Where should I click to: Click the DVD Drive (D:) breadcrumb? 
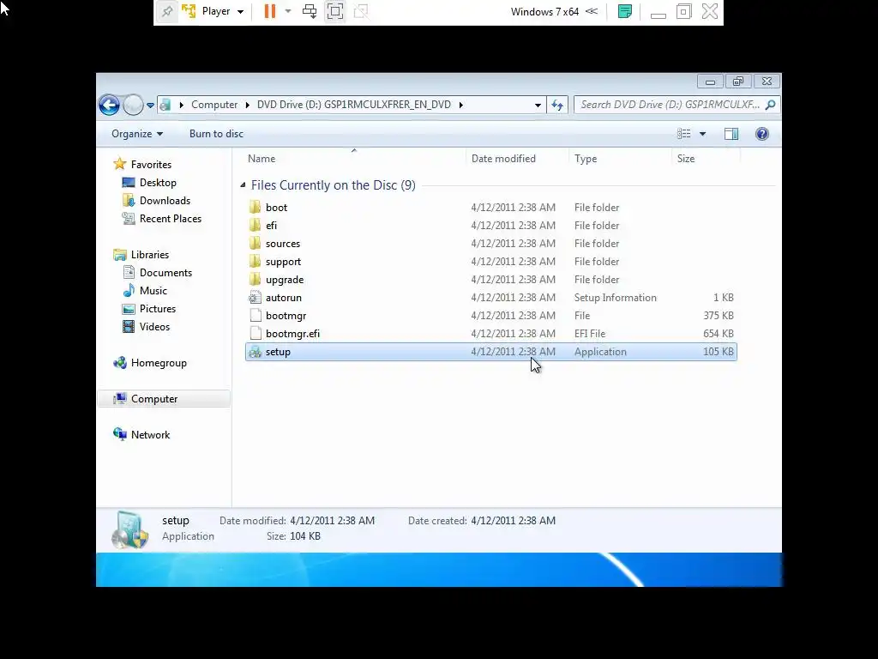click(354, 105)
